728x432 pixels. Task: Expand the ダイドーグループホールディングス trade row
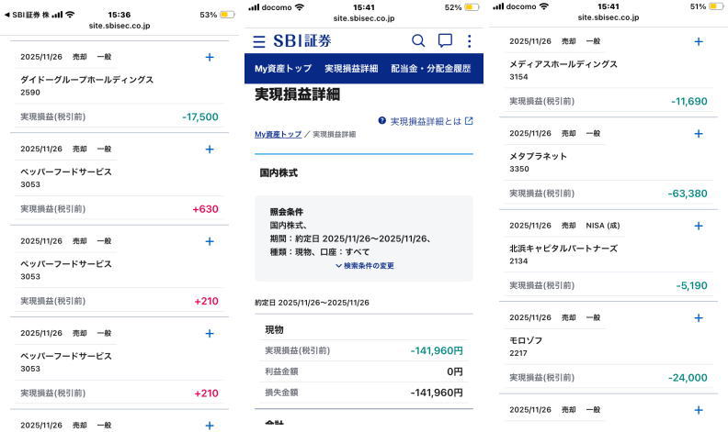(210, 57)
